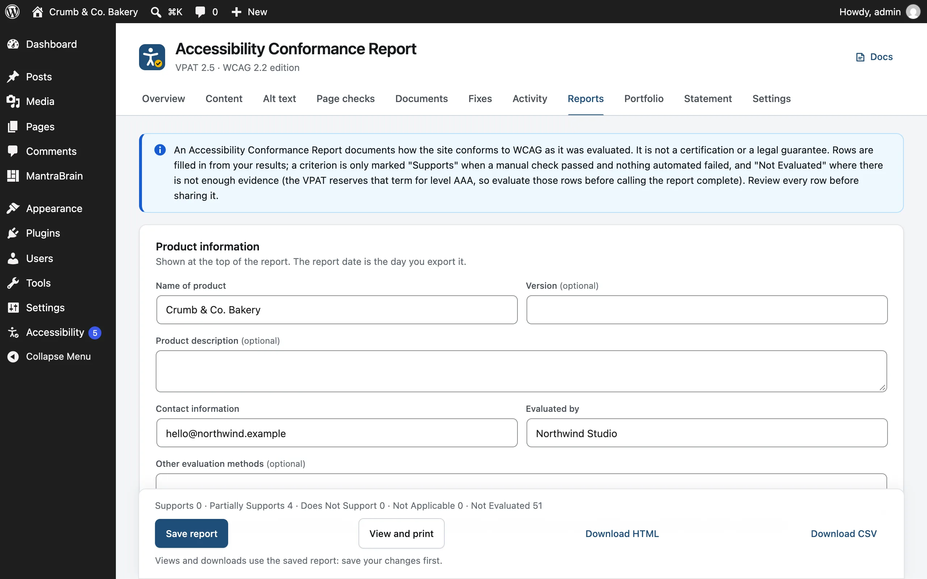Viewport: 927px width, 579px height.
Task: Go to the Documents tab
Action: 421,98
